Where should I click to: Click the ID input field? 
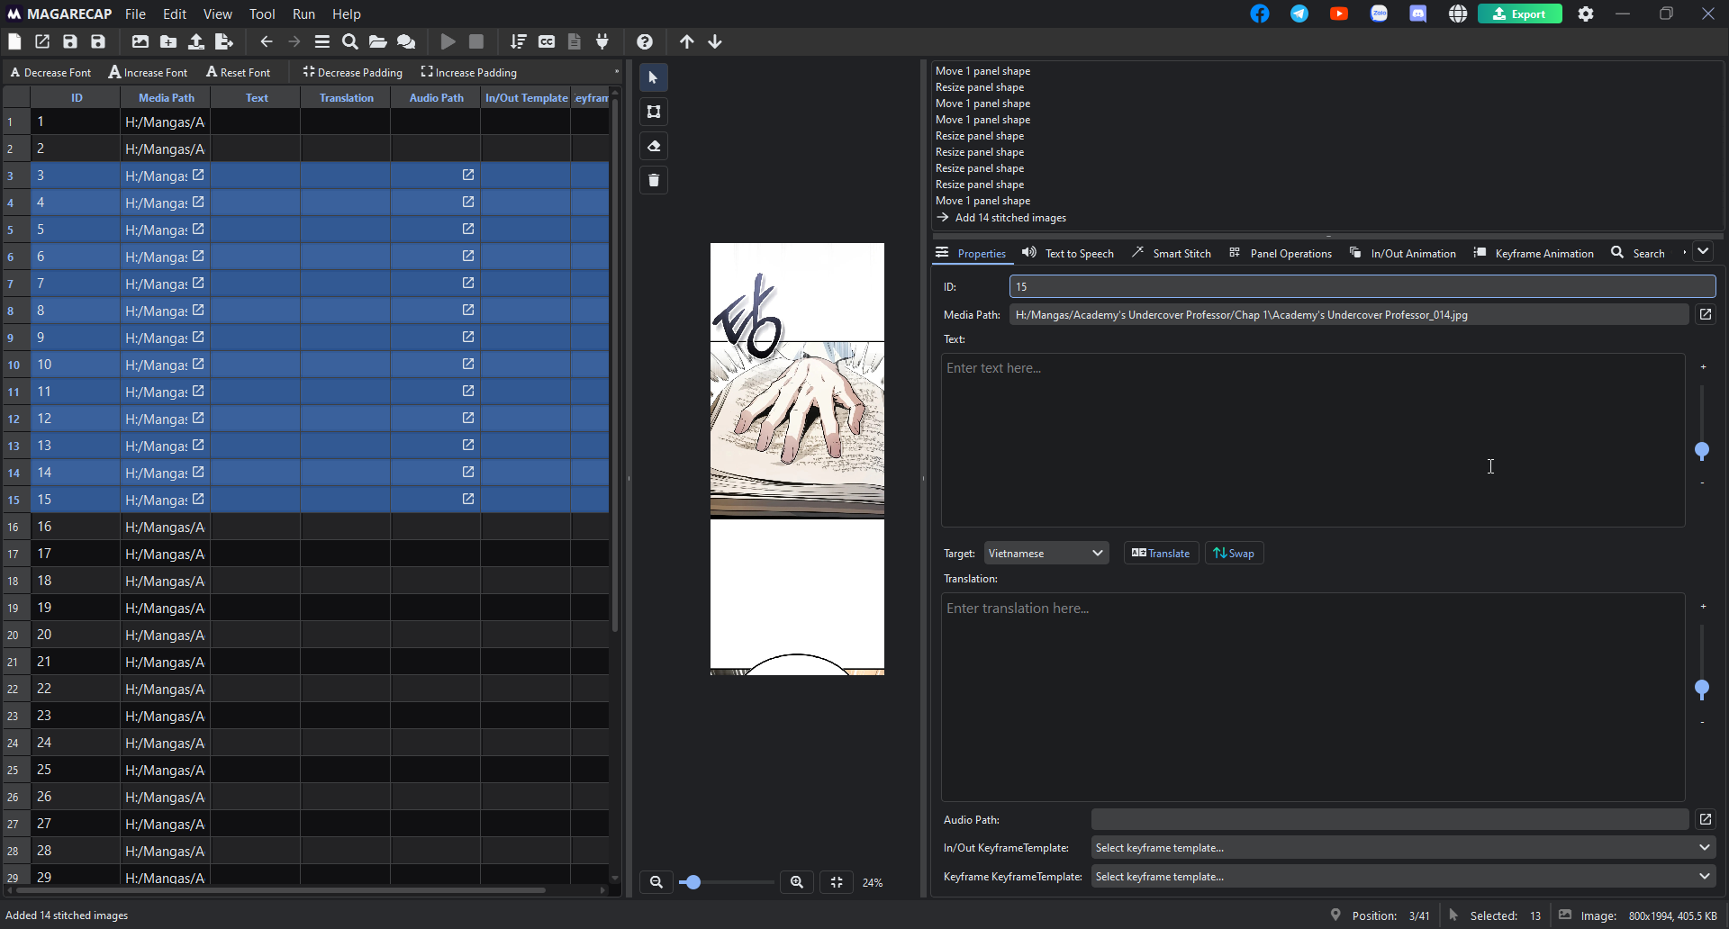[x=1362, y=286]
